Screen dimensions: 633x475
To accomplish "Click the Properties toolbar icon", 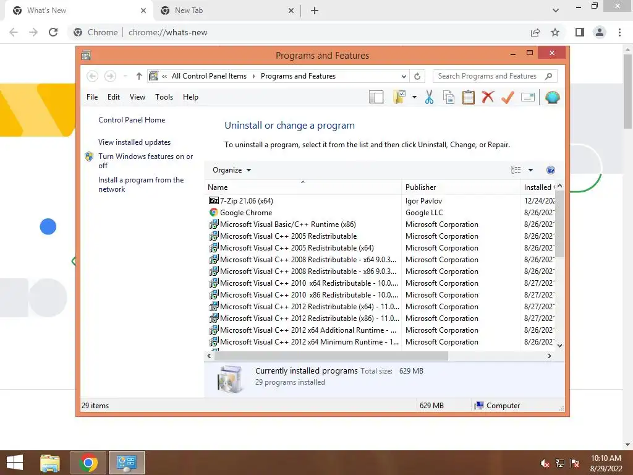I will pyautogui.click(x=528, y=97).
